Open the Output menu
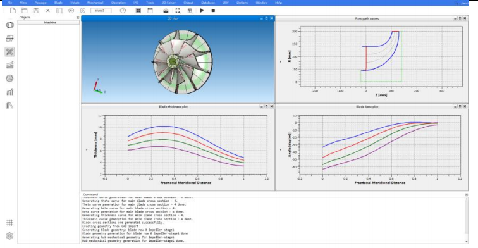478x248 pixels. pos(188,3)
